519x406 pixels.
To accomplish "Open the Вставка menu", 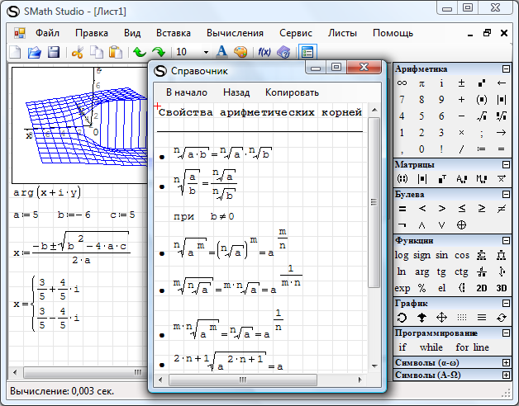I will (173, 33).
